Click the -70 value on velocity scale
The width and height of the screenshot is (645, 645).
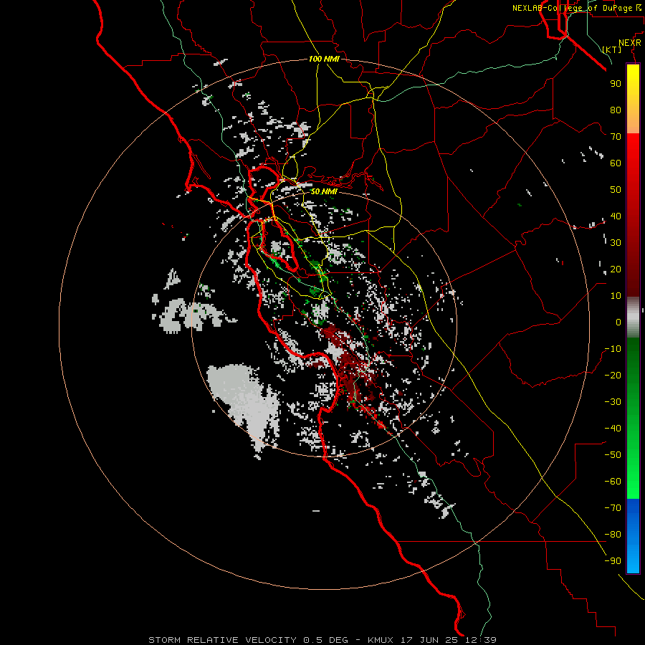(x=613, y=508)
